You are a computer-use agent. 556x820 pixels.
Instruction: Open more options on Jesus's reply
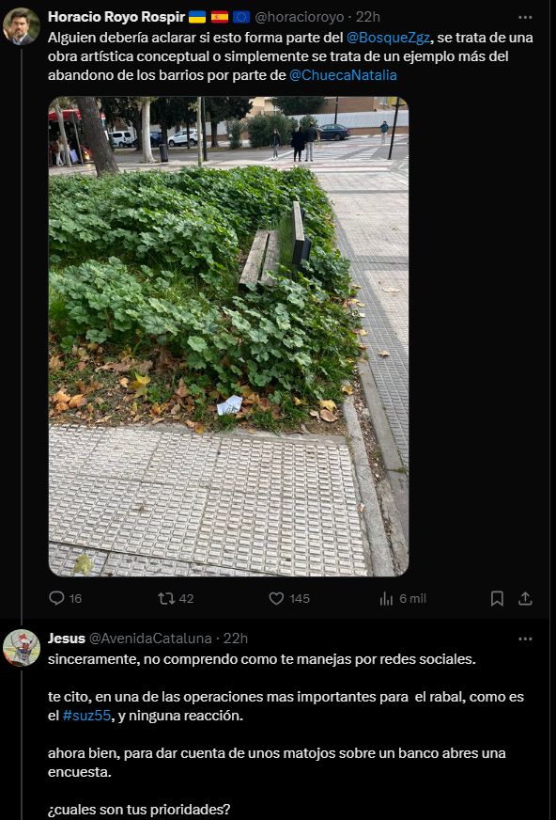point(525,639)
